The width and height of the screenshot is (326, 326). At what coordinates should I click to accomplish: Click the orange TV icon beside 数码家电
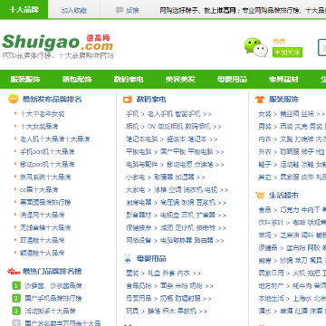(x=128, y=100)
